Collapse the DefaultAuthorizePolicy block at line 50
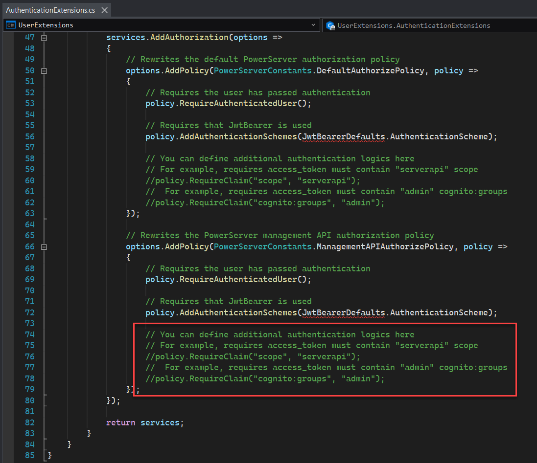The width and height of the screenshot is (537, 463). [x=44, y=71]
